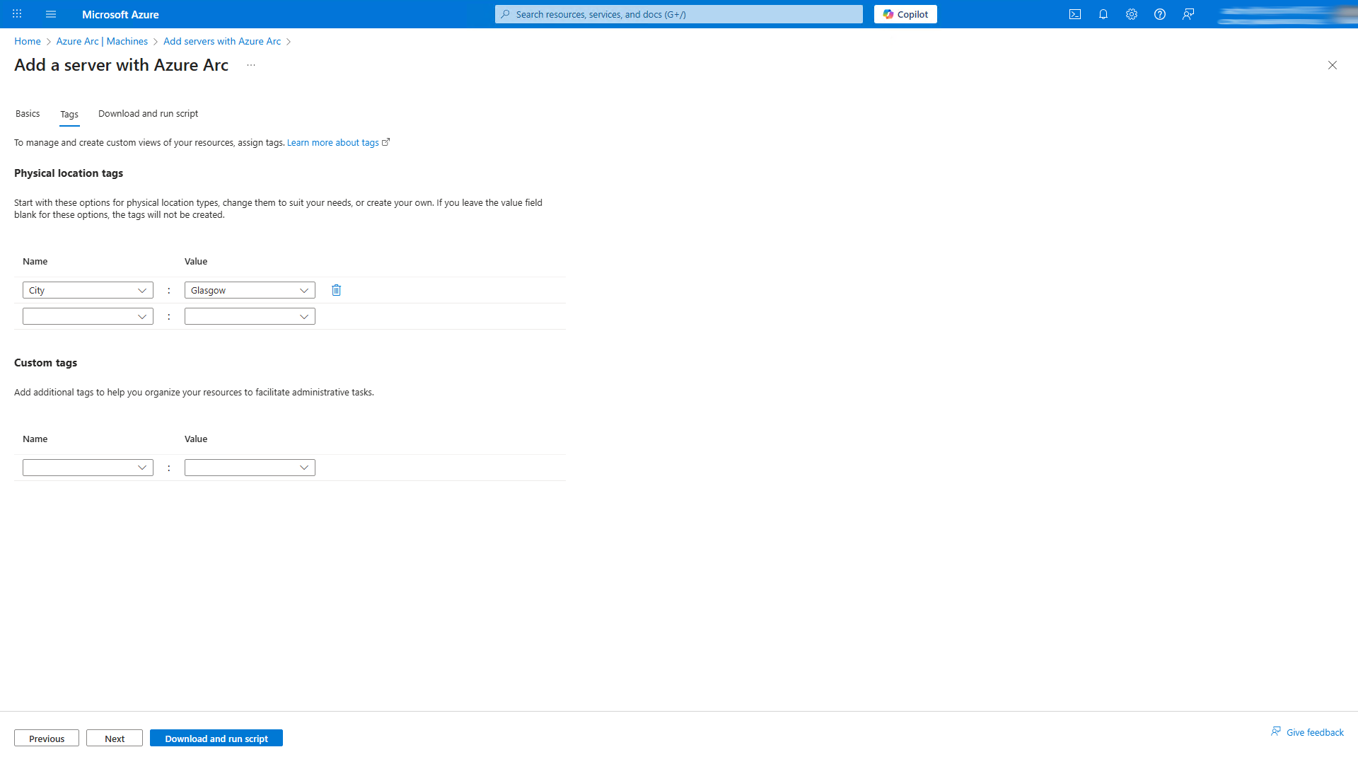Open the Help pane
The width and height of the screenshot is (1358, 764).
(x=1160, y=14)
